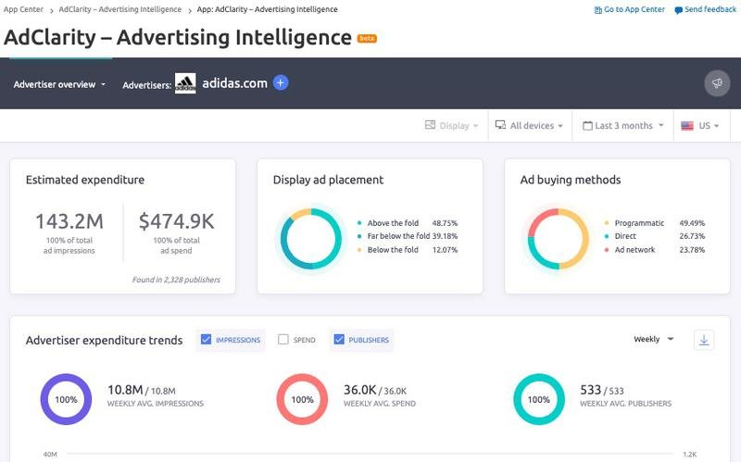This screenshot has height=462, width=741.
Task: Click the Go to App Center link
Action: coord(634,9)
